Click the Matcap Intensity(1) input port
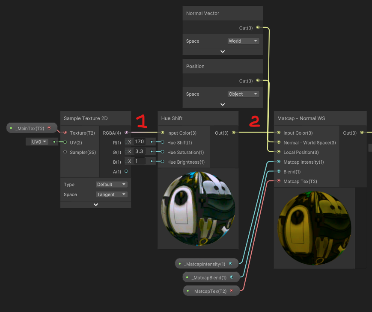 coord(279,162)
